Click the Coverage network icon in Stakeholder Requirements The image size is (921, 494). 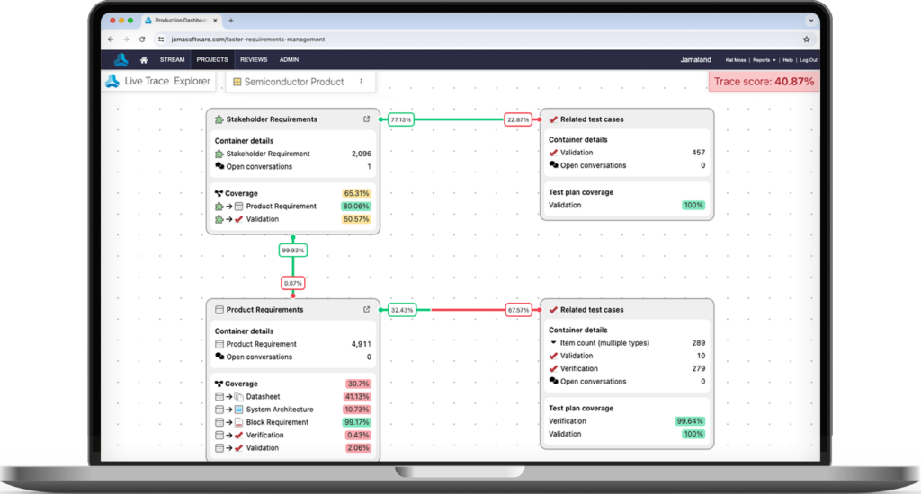tap(219, 194)
